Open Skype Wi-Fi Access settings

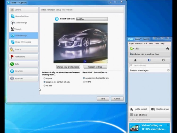(x=23, y=42)
